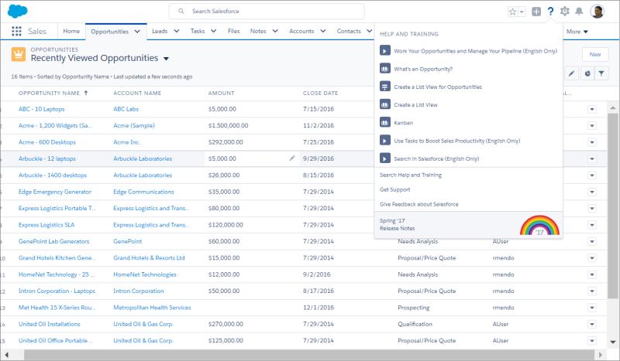The height and width of the screenshot is (361, 620).
Task: Open the favorites list dropdown arrow
Action: click(522, 12)
